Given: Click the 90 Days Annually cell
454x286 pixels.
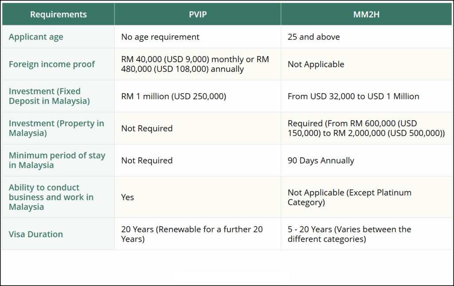Looking at the screenshot, I should pyautogui.click(x=366, y=161).
